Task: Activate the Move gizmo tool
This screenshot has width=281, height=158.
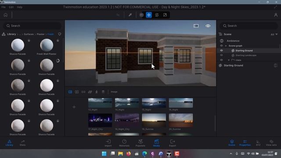Action: (149, 15)
